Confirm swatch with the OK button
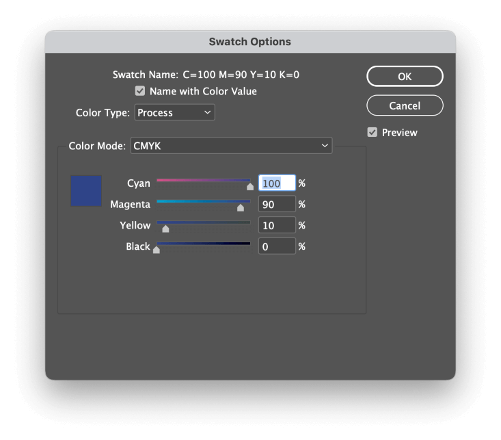This screenshot has height=440, width=501. 405,76
